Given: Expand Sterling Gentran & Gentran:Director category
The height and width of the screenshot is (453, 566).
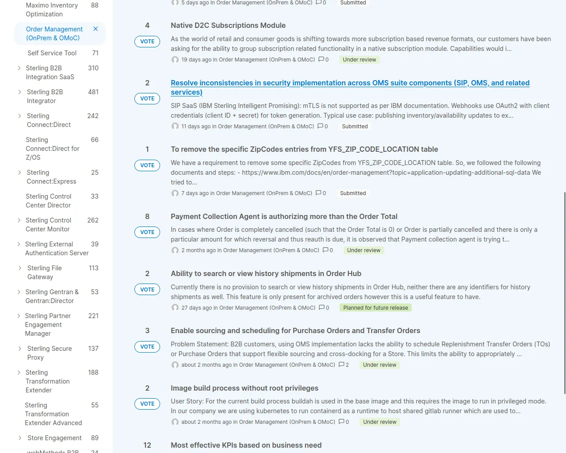Looking at the screenshot, I should coord(19,292).
